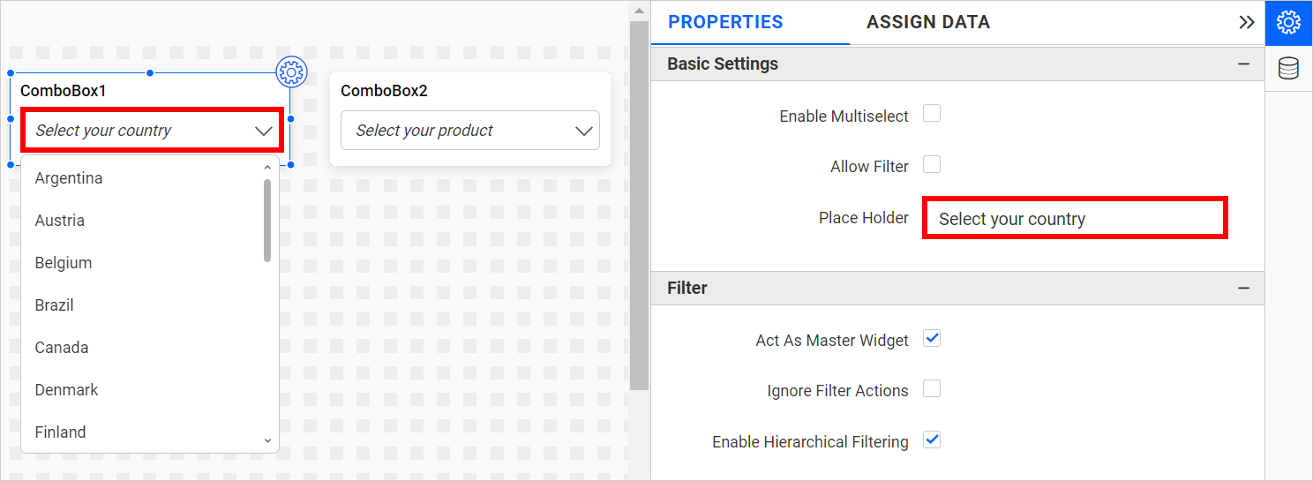Check the Allow Filter option
Viewport: 1313px width, 481px height.
tap(932, 164)
